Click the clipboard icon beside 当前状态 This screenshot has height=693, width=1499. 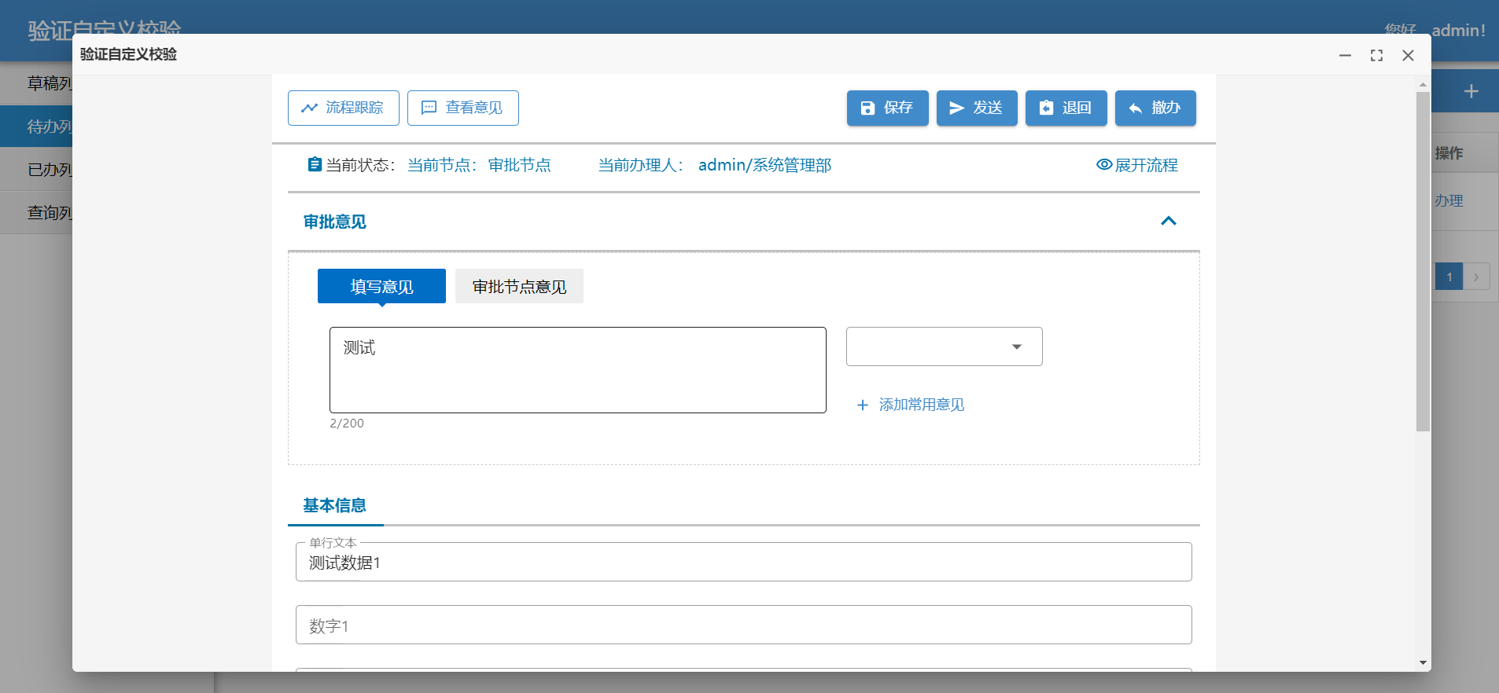(315, 164)
